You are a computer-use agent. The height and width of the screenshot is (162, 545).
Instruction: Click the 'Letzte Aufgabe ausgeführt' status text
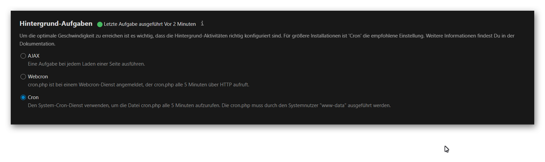point(133,24)
